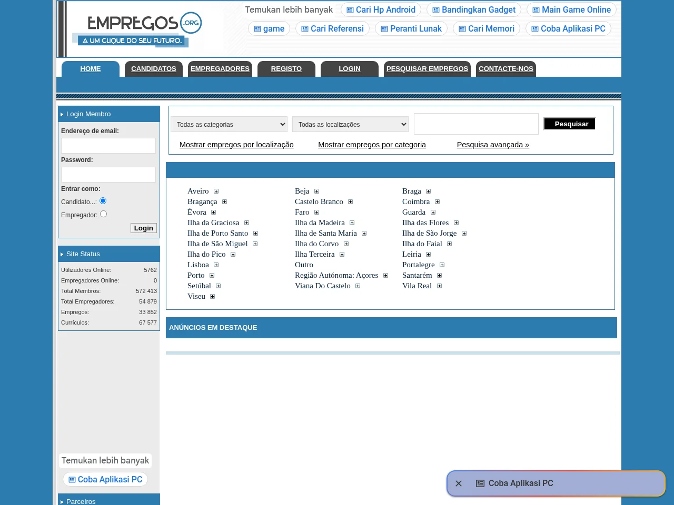The width and height of the screenshot is (674, 505).
Task: Select the Empregador radio button
Action: coord(103,214)
